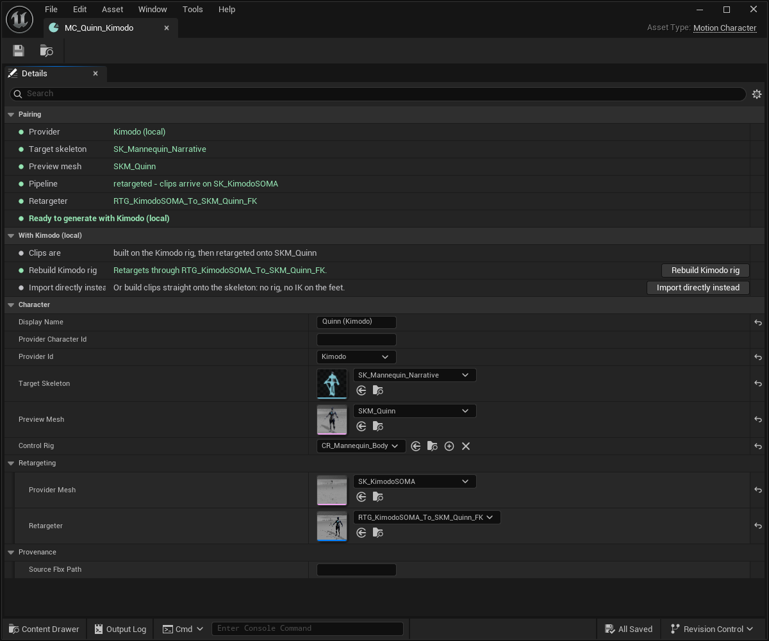769x641 pixels.
Task: Browse to asset in Content Browser toolbar icon
Action: 47,51
